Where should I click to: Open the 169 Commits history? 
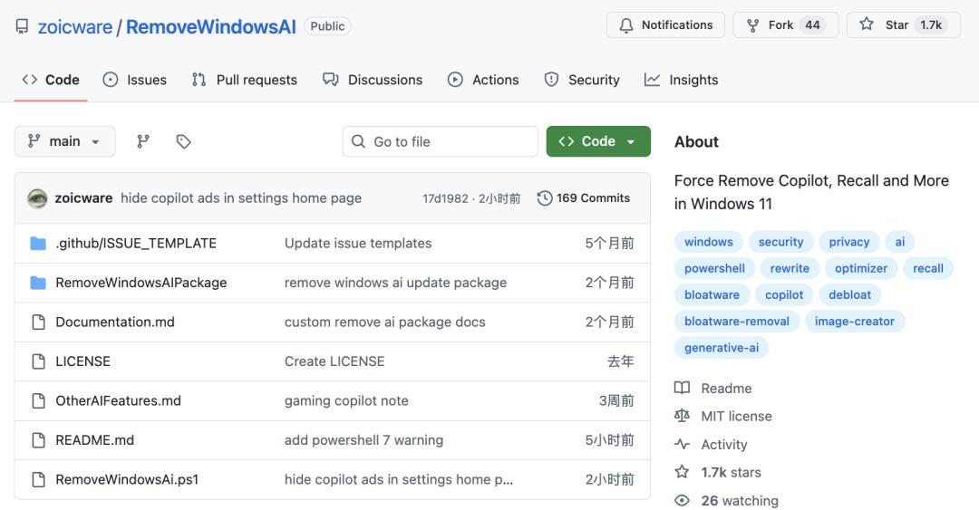[x=584, y=197]
